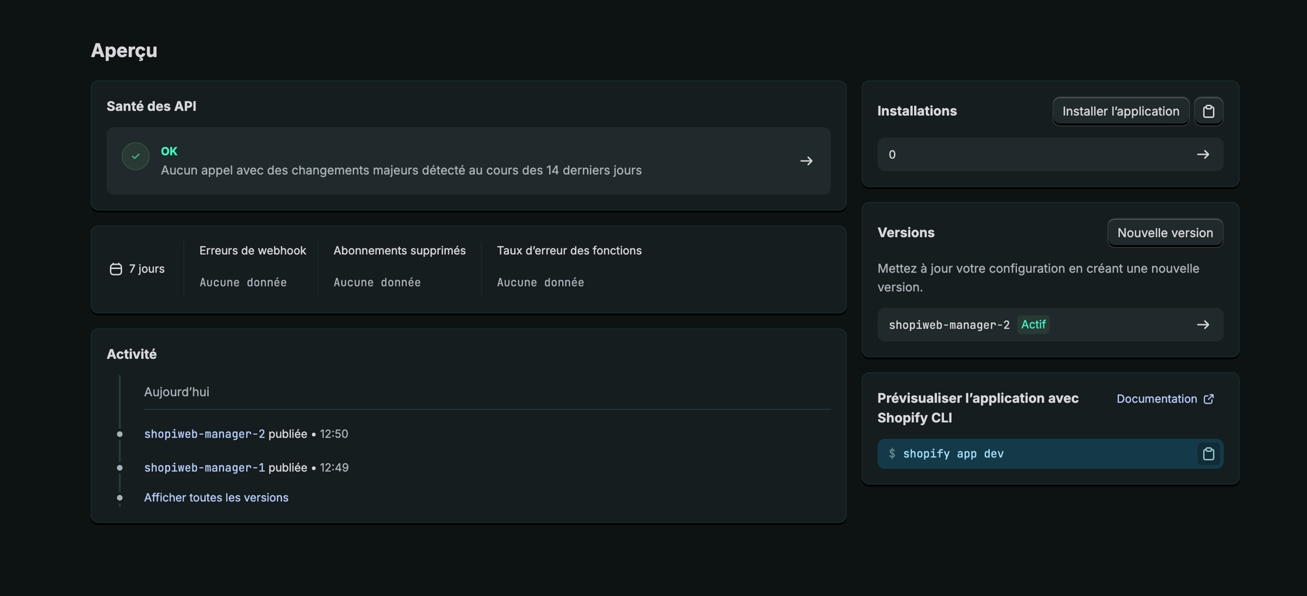Click the arrow in the API health row
Viewport: 1307px width, 596px height.
pos(806,161)
